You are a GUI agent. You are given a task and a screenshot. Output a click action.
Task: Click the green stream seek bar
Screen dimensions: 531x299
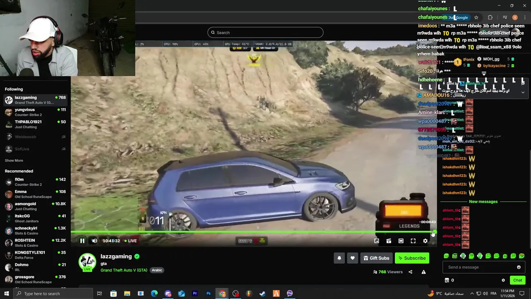253,232
